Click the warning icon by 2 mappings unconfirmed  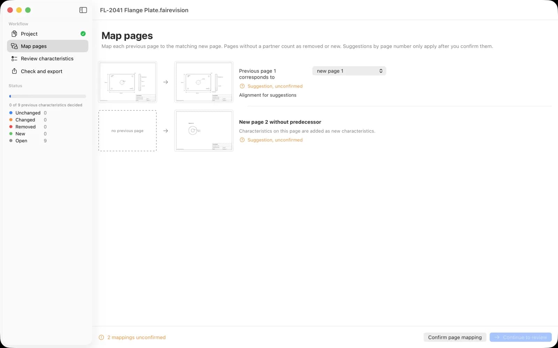(101, 337)
